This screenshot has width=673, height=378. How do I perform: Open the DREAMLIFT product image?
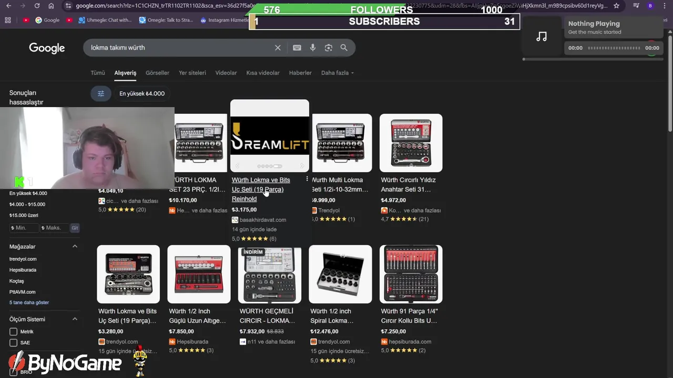pyautogui.click(x=270, y=136)
